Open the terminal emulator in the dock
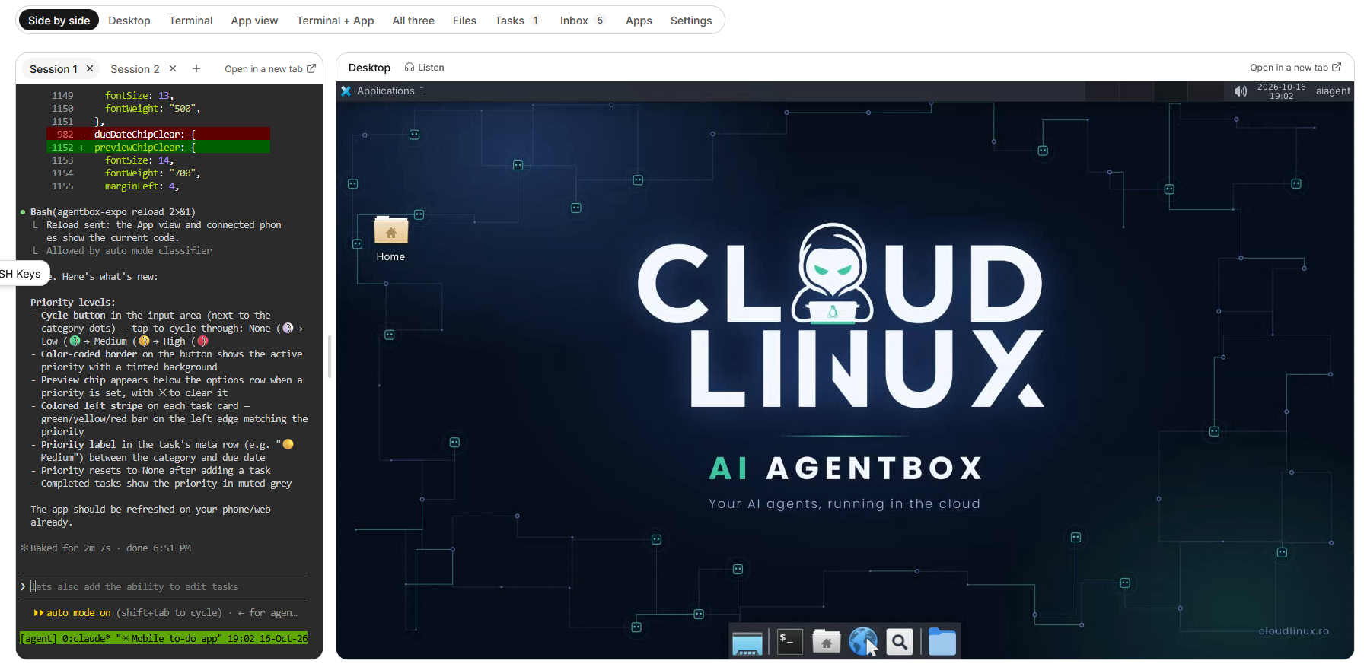Image resolution: width=1364 pixels, height=667 pixels. point(789,643)
